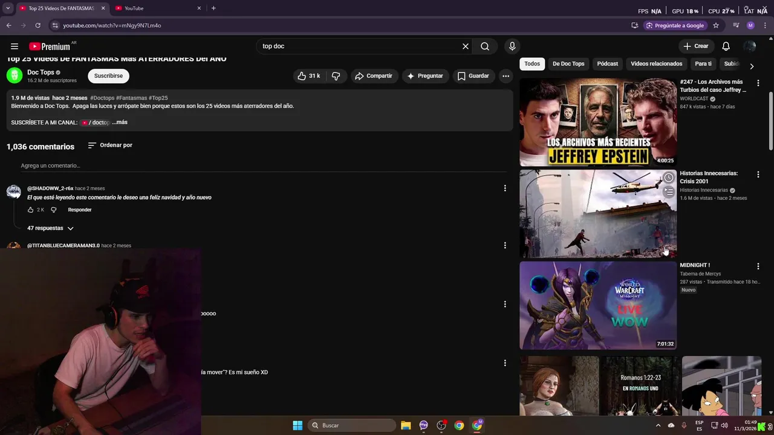Open options menu for @SHADOWW_2-r6x comment
The width and height of the screenshot is (774, 435).
[x=505, y=188]
